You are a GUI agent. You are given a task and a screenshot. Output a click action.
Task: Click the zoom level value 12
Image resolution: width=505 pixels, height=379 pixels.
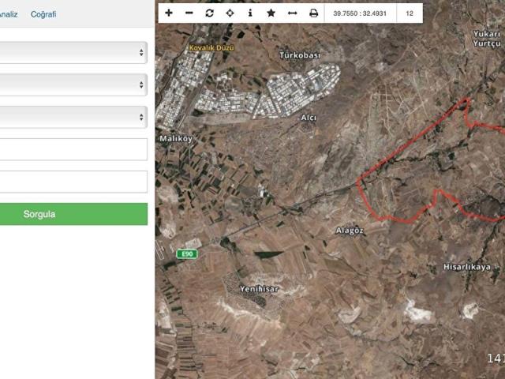click(410, 13)
